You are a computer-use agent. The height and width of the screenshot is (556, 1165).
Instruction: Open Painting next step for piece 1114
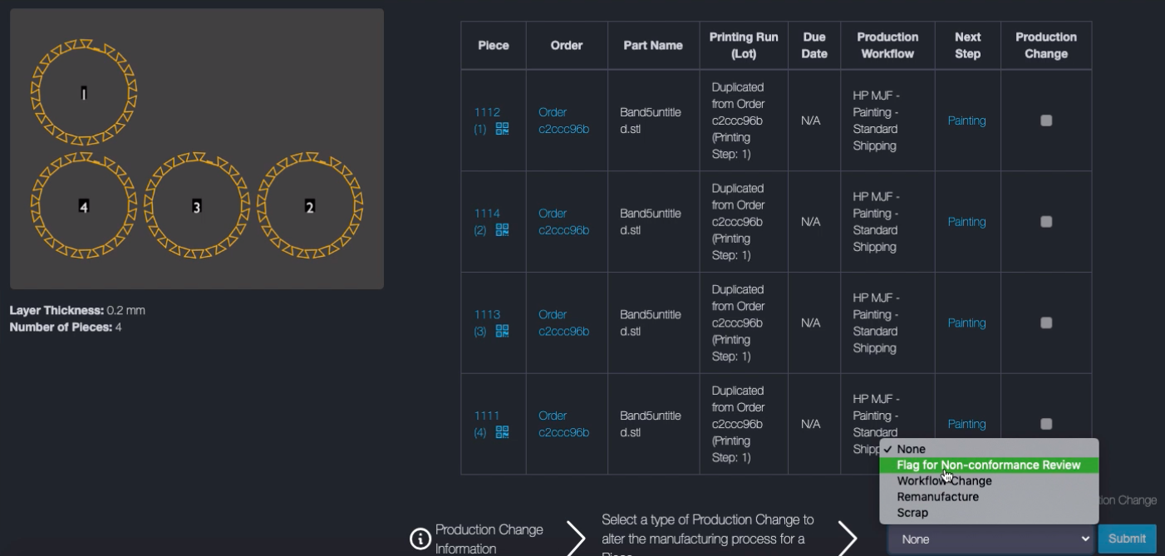(x=966, y=222)
